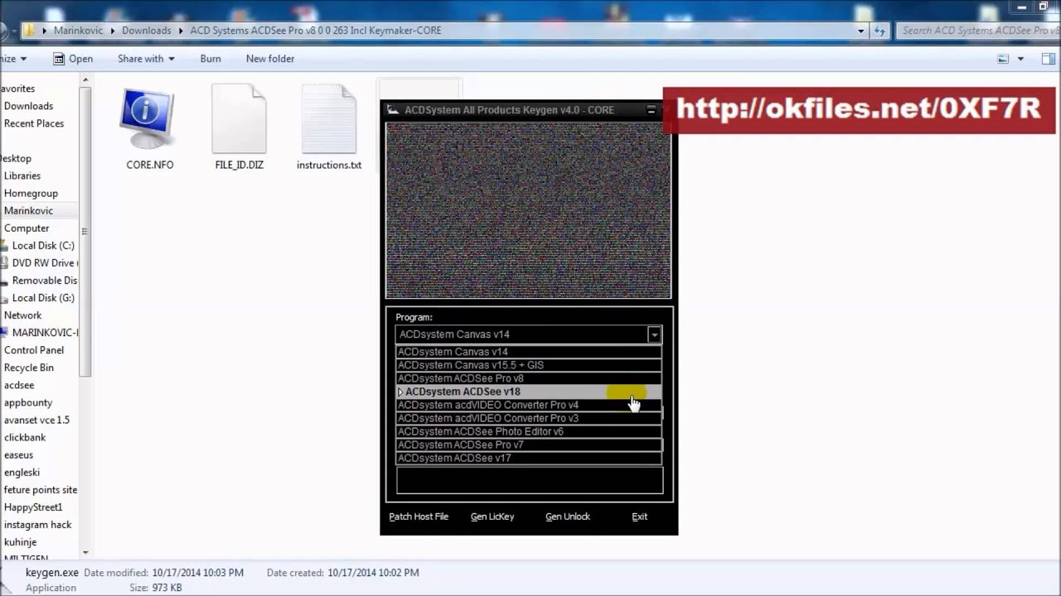
Task: Click Downloads in the address breadcrumb
Action: (146, 31)
